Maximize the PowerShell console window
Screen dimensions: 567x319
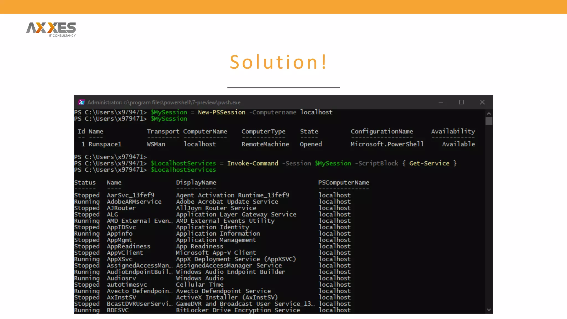[461, 102]
